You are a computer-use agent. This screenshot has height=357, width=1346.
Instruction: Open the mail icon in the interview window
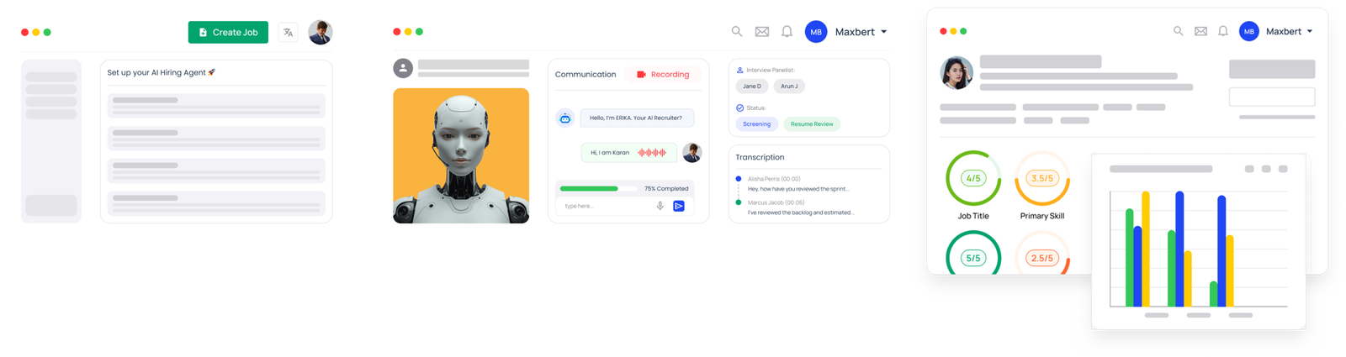pyautogui.click(x=762, y=32)
